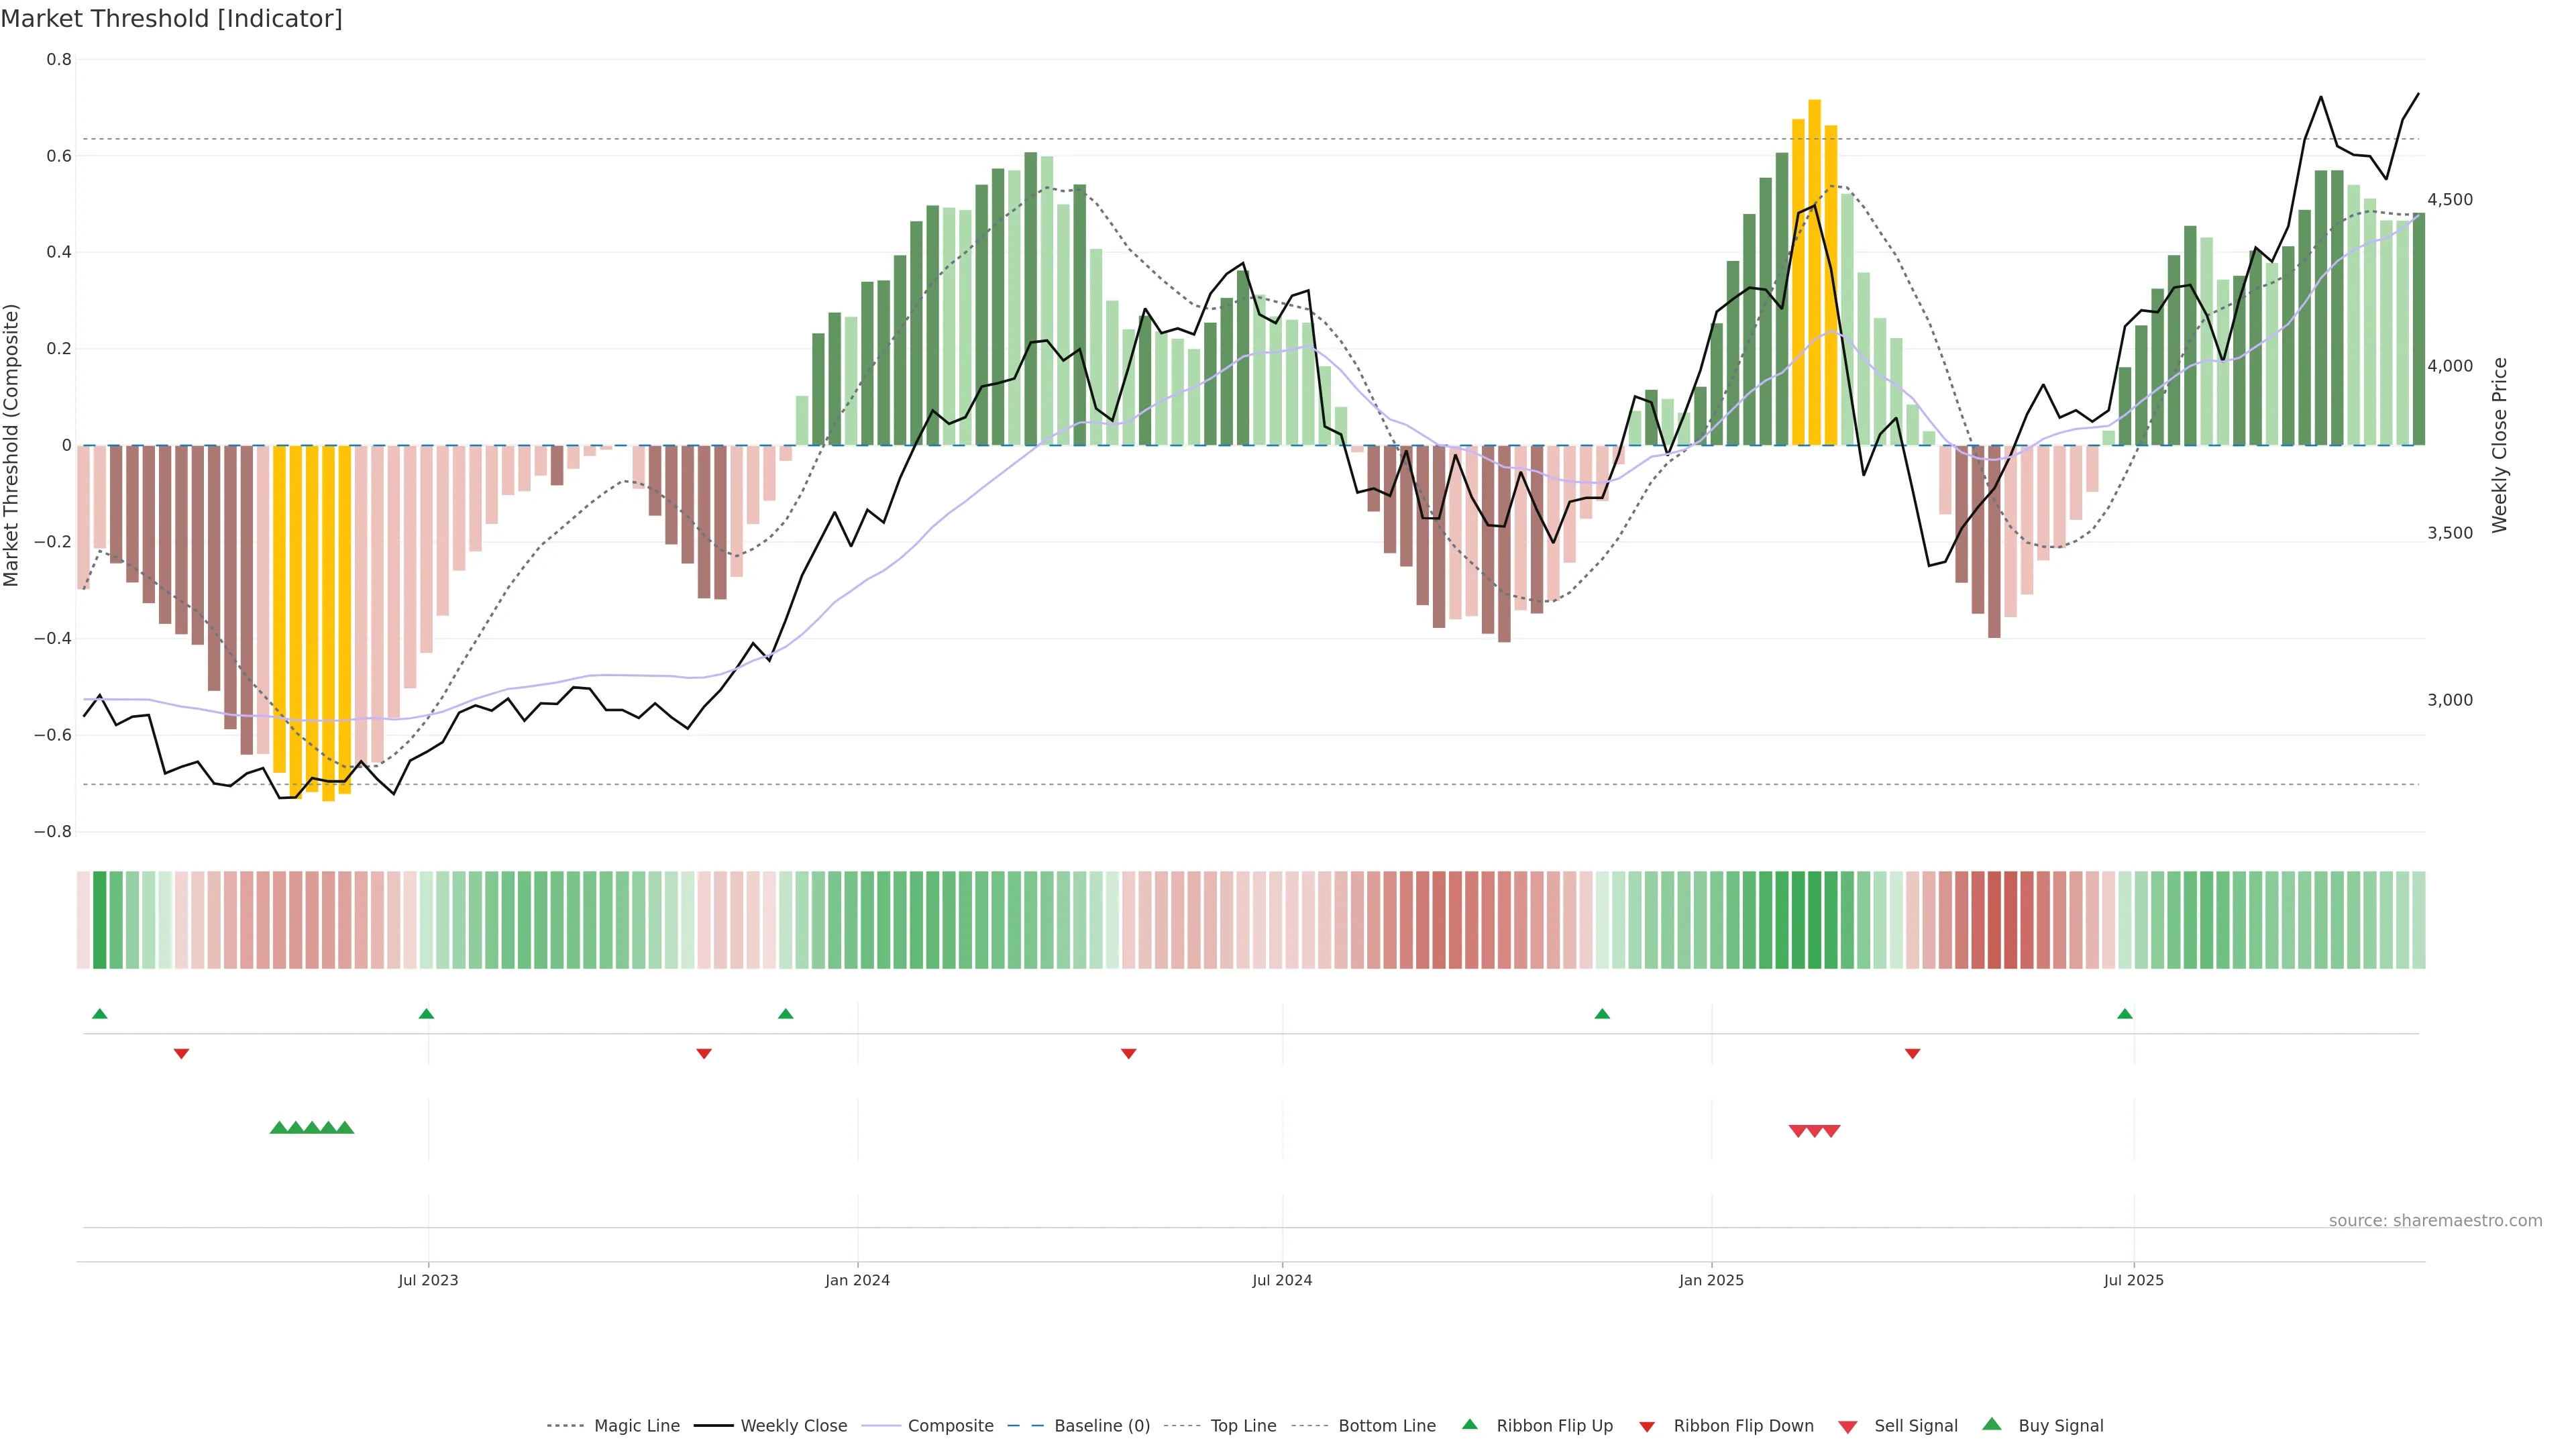This screenshot has width=2576, height=1449.
Task: Click the leftmost green buy signal triangle
Action: pos(279,1127)
